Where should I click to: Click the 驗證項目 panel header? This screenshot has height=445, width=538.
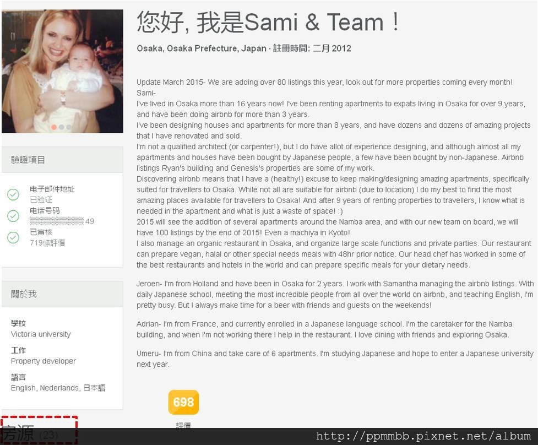[62, 160]
